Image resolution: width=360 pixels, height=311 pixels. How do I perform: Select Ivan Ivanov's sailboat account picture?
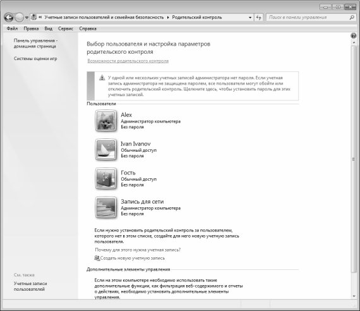[105, 150]
